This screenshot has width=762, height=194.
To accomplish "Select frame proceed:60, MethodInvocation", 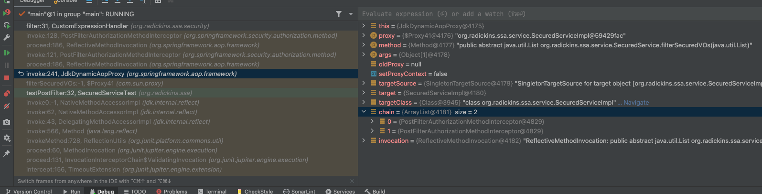I will 186,150.
